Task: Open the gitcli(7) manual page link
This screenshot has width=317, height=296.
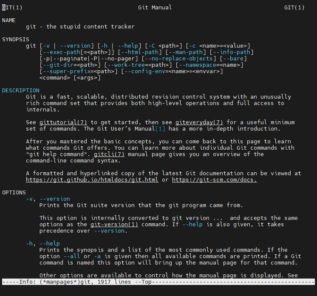Action: click(109, 154)
